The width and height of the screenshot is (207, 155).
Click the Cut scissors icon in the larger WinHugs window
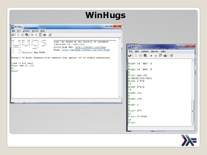click(18, 35)
